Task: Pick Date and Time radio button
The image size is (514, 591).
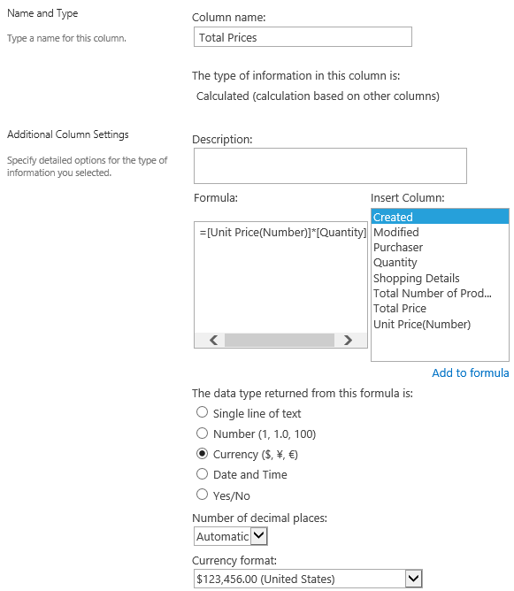Action: click(202, 474)
